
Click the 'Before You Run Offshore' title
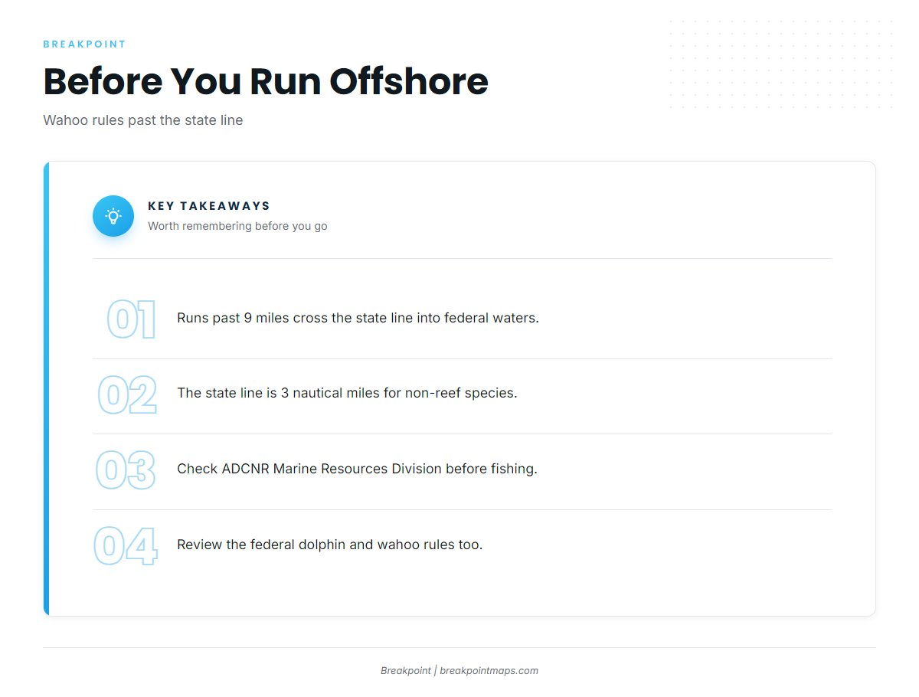click(266, 81)
